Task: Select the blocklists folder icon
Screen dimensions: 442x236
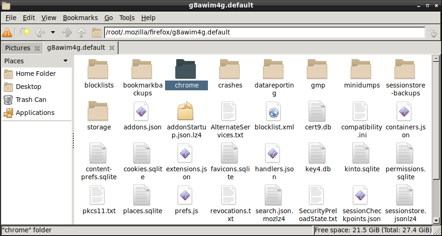Action: [98, 69]
